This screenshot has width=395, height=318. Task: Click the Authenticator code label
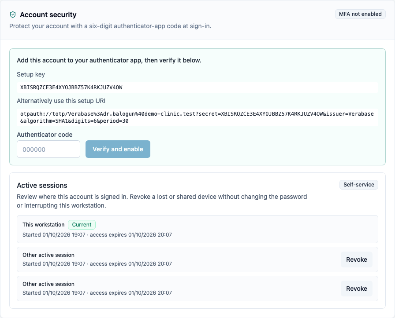coord(45,135)
